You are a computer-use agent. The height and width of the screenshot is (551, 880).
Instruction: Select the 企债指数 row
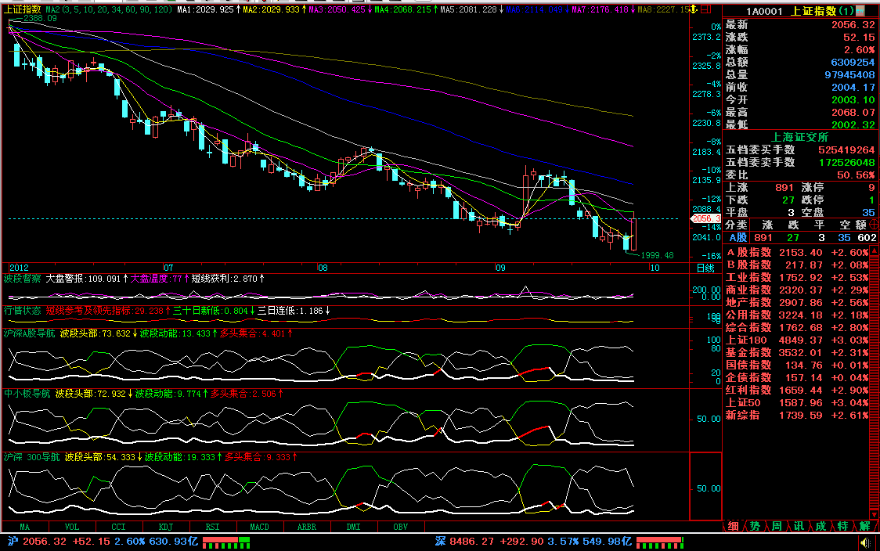pos(798,377)
